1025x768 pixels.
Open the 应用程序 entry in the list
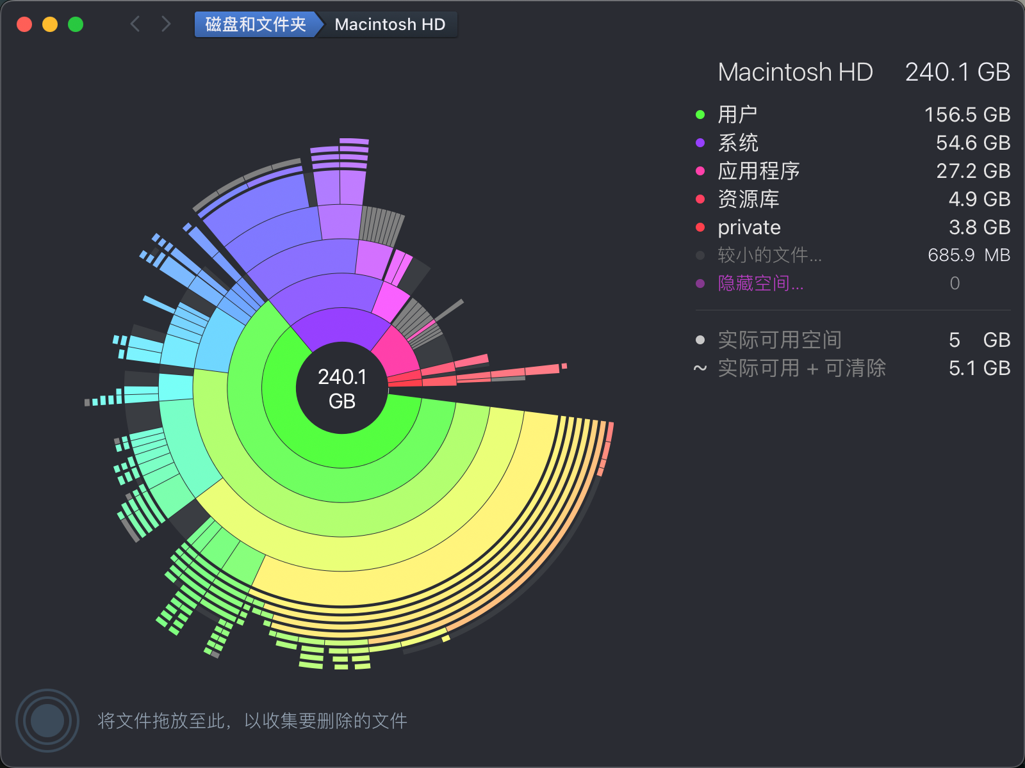pyautogui.click(x=758, y=171)
